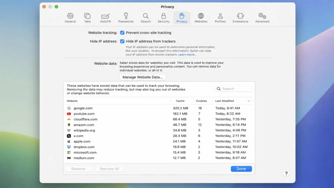Click the Medium favicon in the list
The width and height of the screenshot is (334, 188).
point(69,158)
